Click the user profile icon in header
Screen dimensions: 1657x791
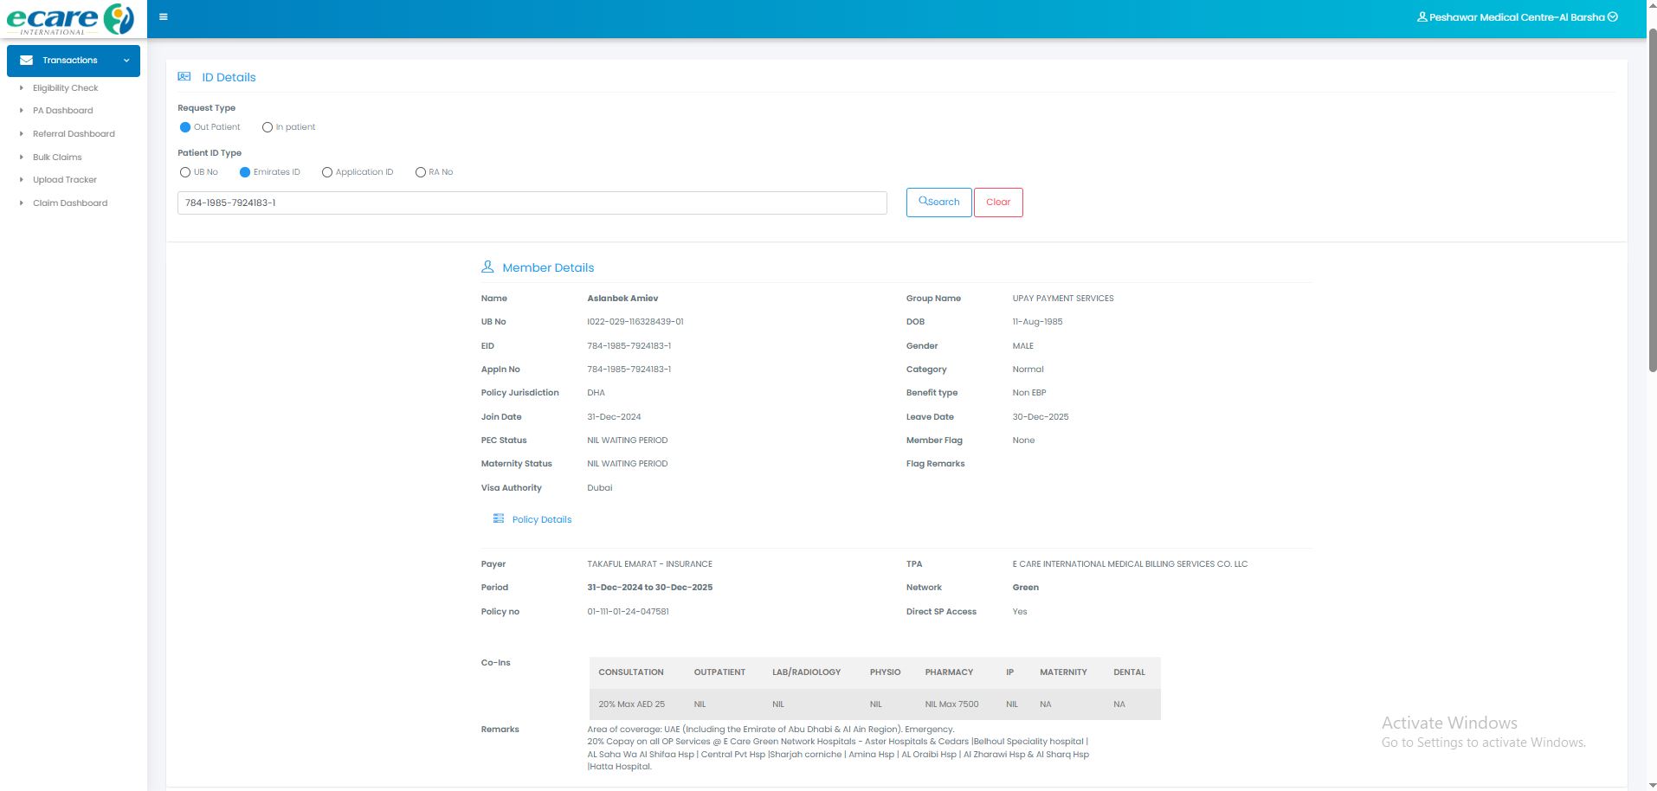click(x=1422, y=17)
